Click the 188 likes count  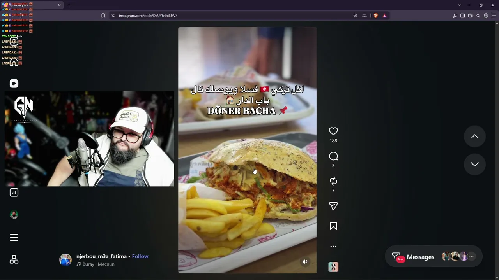(x=333, y=141)
